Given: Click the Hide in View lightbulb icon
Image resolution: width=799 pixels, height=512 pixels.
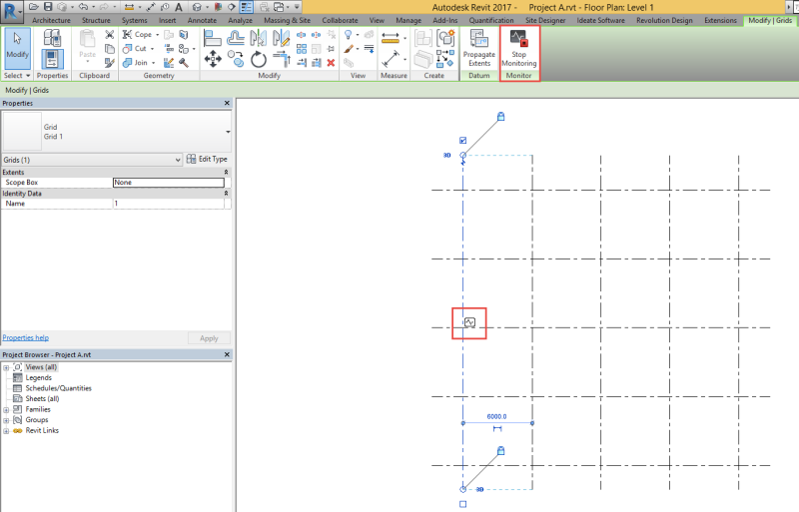Looking at the screenshot, I should [x=348, y=35].
